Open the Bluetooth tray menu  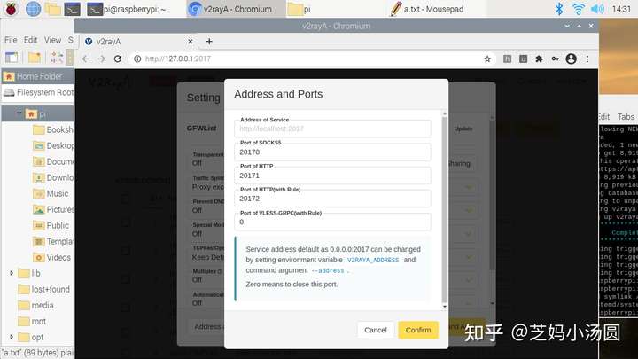tap(559, 9)
